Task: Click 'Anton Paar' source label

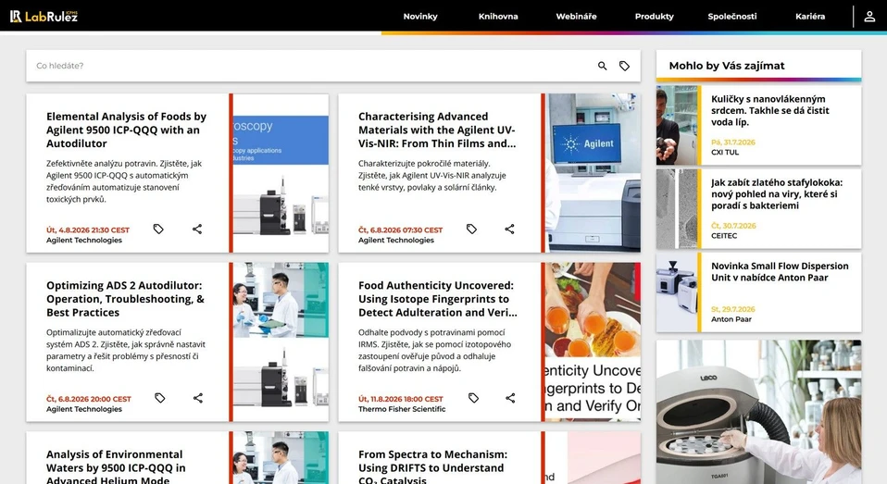Action: pyautogui.click(x=731, y=319)
